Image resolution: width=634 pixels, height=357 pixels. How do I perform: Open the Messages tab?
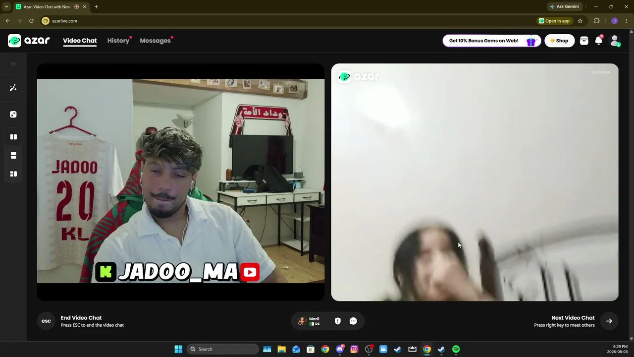tap(155, 41)
